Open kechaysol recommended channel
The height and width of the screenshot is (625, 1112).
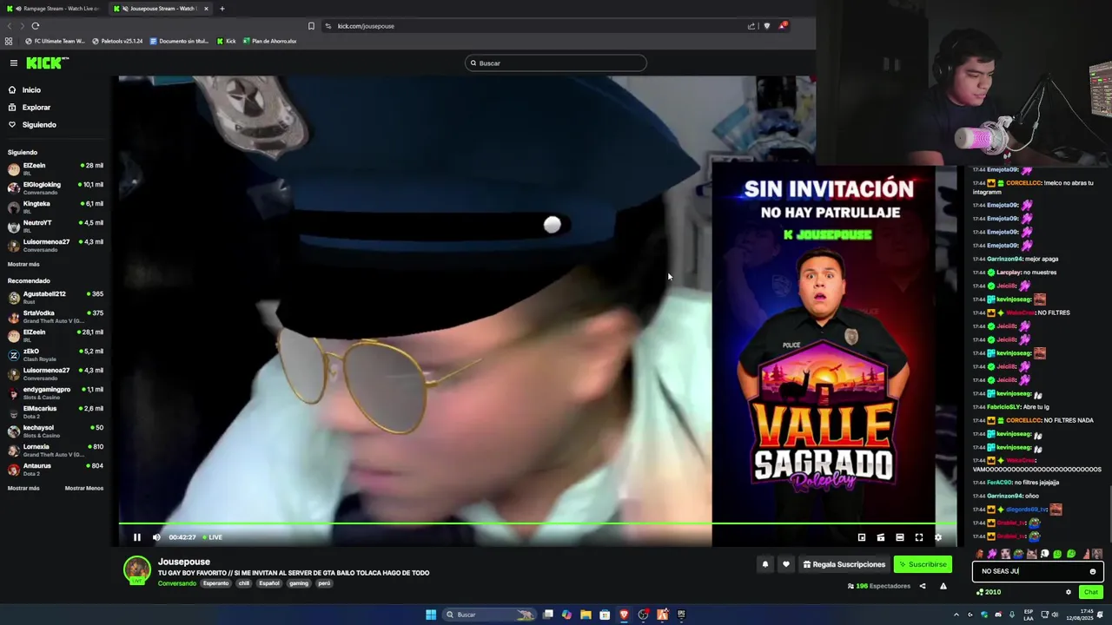point(56,431)
